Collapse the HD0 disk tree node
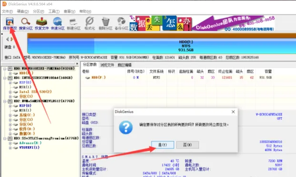The image size is (296, 177). coord(5,69)
